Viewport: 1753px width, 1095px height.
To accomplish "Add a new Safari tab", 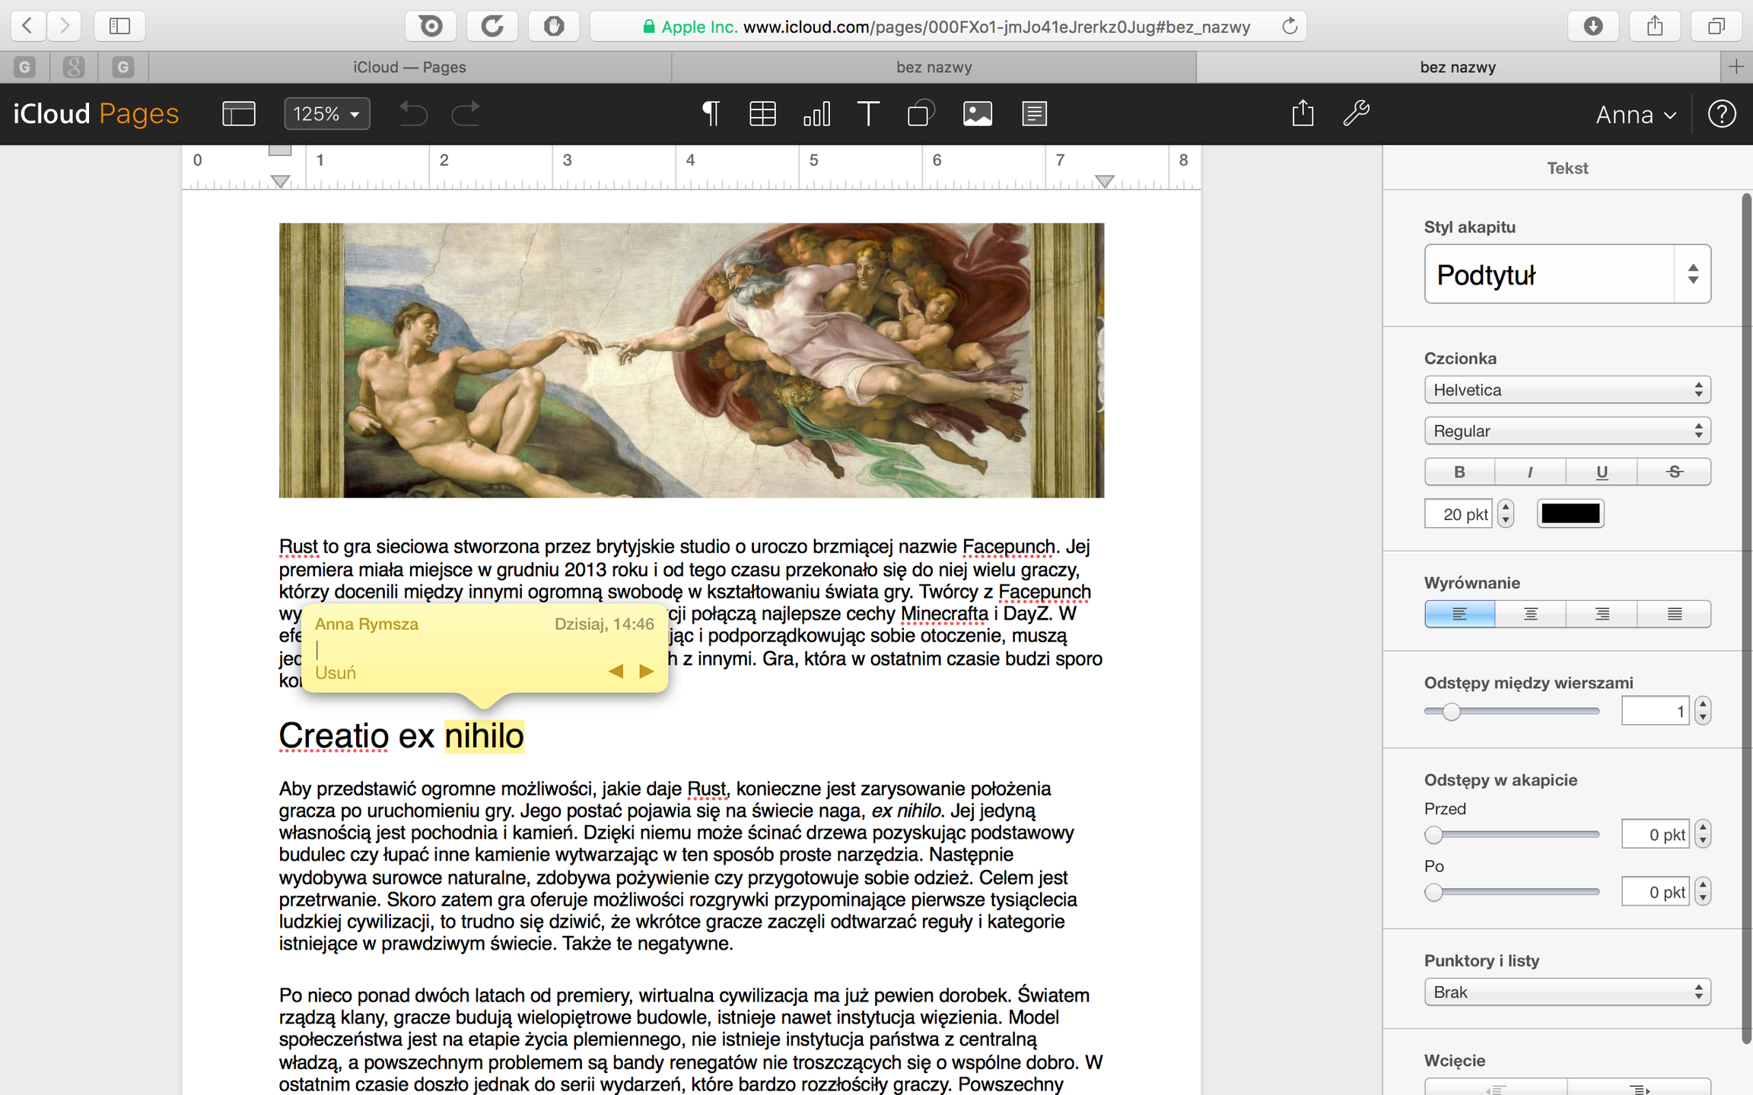I will (x=1736, y=67).
